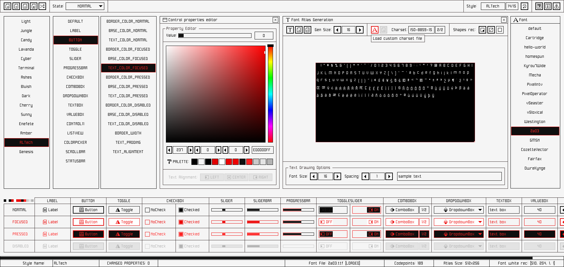Click the font T icon in atlas toolbar
The width and height of the screenshot is (564, 267).
[290, 30]
